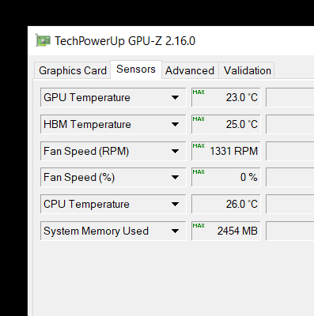Screen dimensions: 314x316
Task: Click the graph area beside GPU Temperature
Action: click(x=289, y=97)
